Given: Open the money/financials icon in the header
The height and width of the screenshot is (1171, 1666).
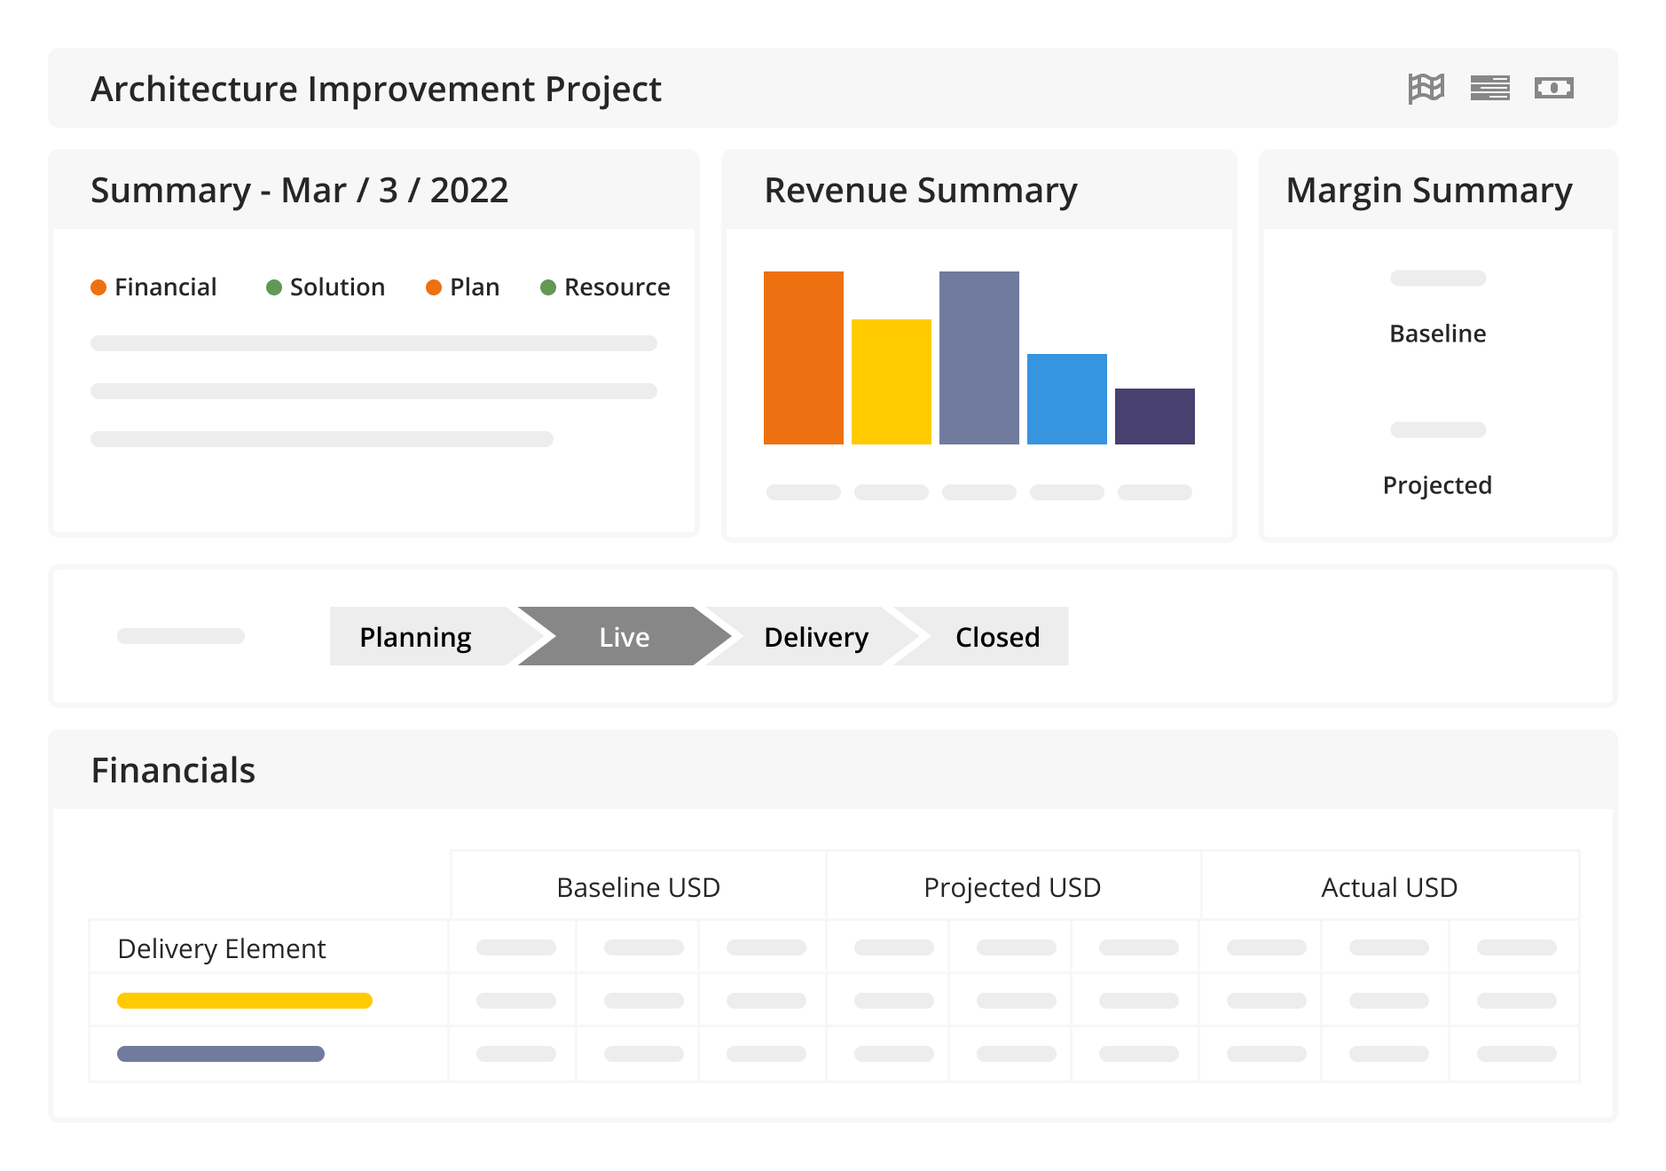Looking at the screenshot, I should tap(1556, 88).
